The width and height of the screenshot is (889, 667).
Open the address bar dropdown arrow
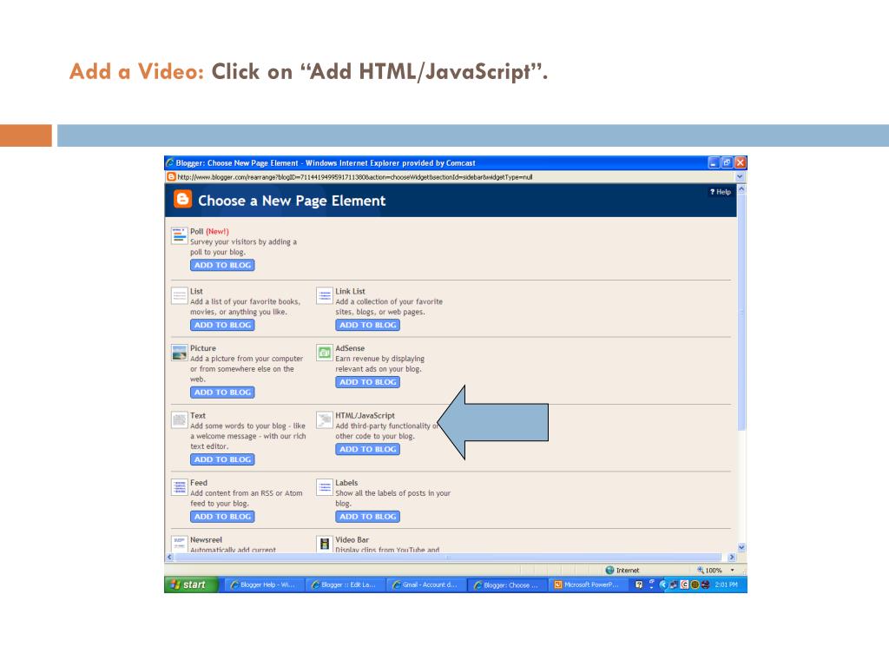[740, 177]
